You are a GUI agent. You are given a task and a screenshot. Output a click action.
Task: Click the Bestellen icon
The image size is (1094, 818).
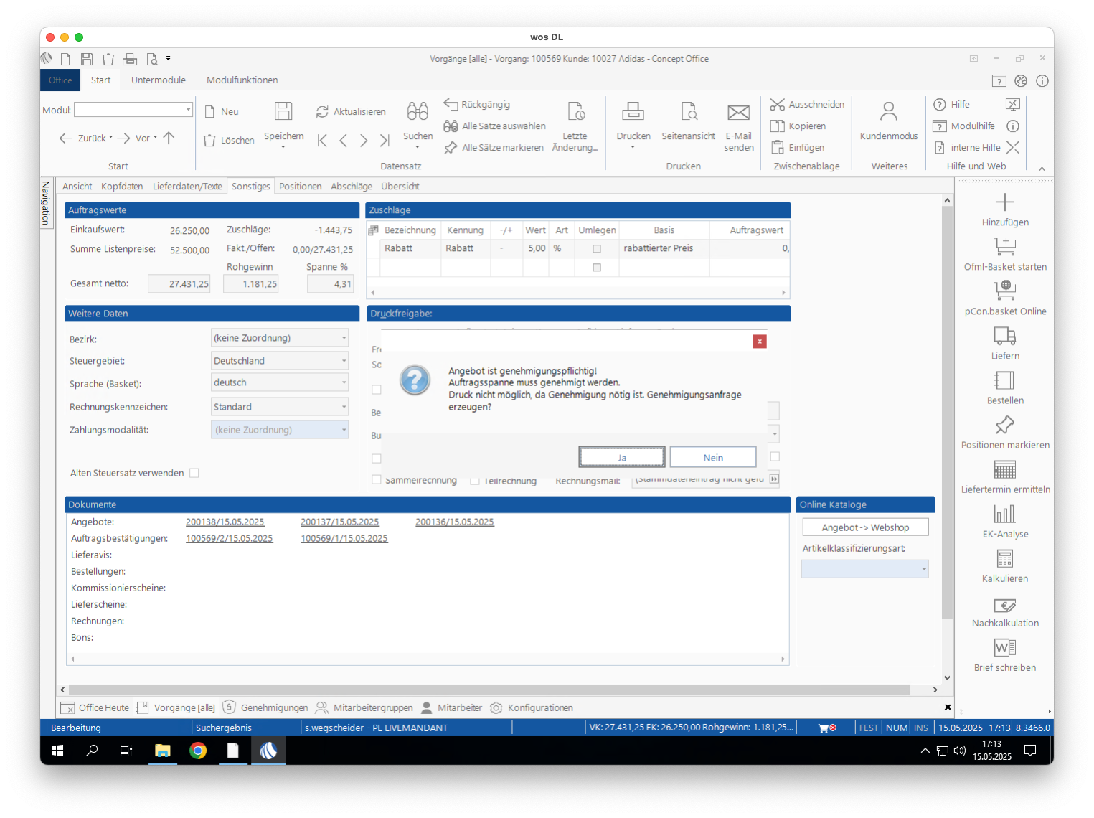(x=1004, y=380)
